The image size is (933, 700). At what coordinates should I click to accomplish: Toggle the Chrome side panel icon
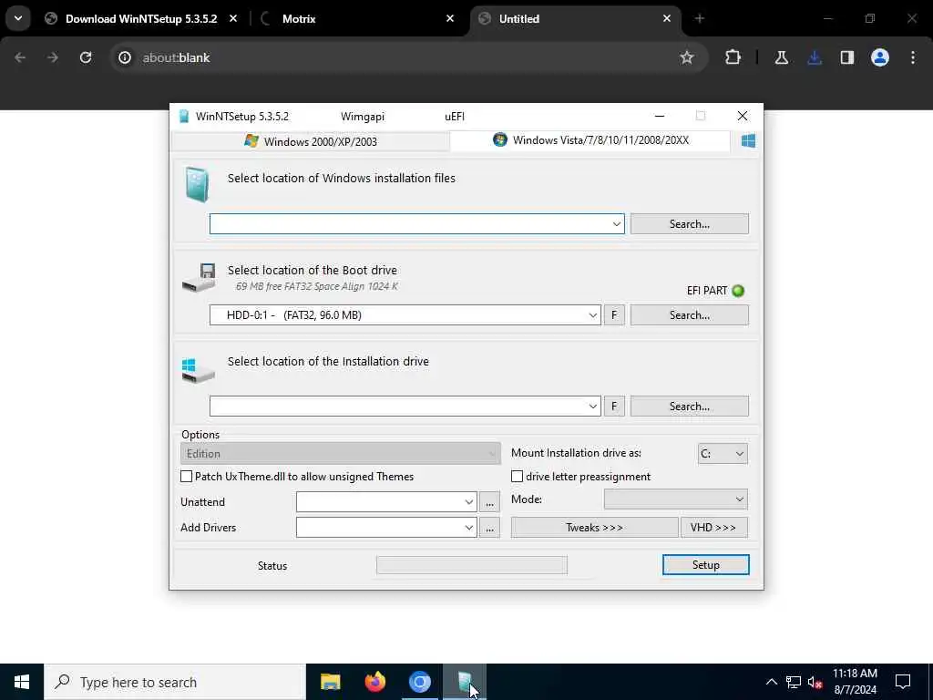847,57
